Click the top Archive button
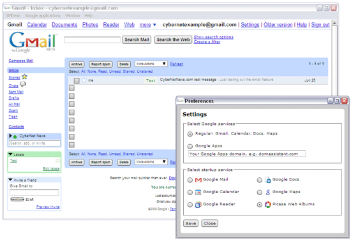The width and height of the screenshot is (351, 241). click(x=77, y=64)
